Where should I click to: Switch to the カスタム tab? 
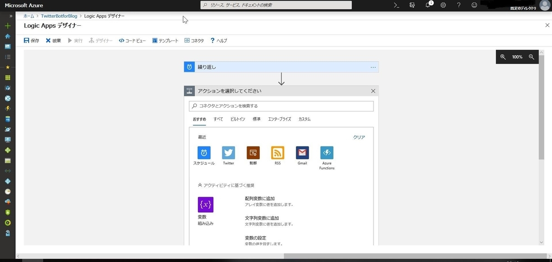tap(305, 119)
